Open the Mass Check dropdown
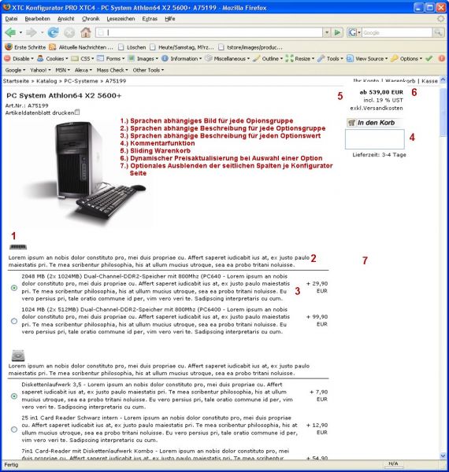 (112, 70)
